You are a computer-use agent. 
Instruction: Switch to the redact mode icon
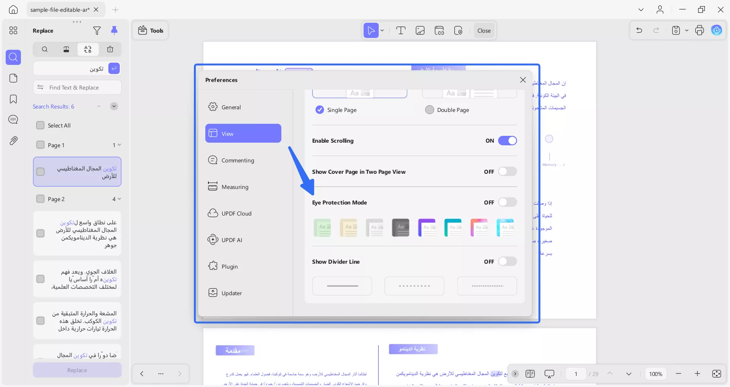point(66,49)
